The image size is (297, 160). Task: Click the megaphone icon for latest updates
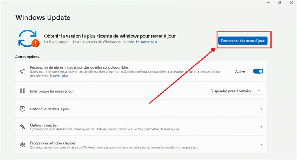(x=23, y=71)
